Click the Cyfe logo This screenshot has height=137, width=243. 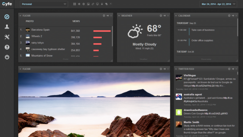(x=7, y=4)
